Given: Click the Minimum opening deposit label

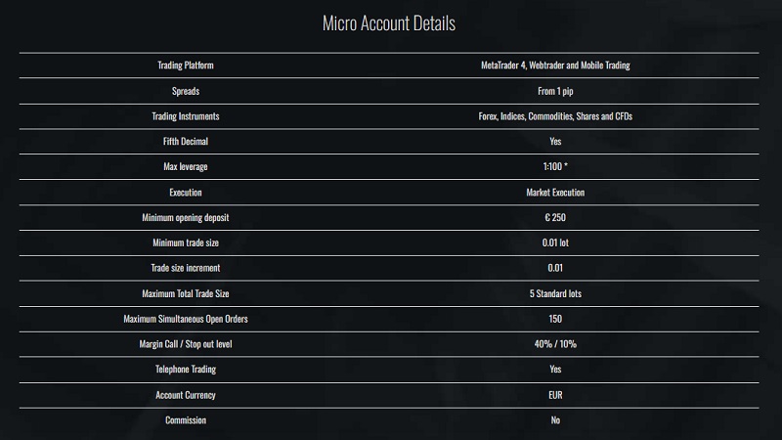Looking at the screenshot, I should point(185,217).
